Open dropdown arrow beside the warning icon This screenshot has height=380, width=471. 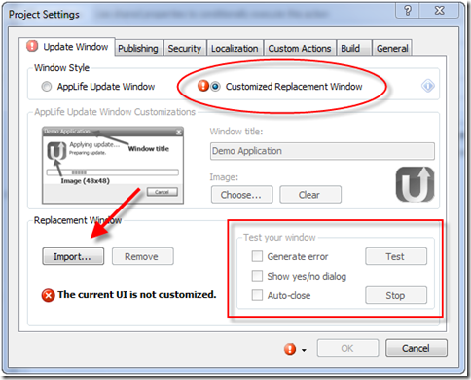(304, 350)
